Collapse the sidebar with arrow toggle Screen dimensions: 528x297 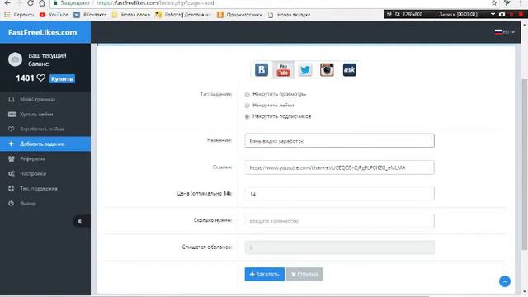tap(80, 221)
